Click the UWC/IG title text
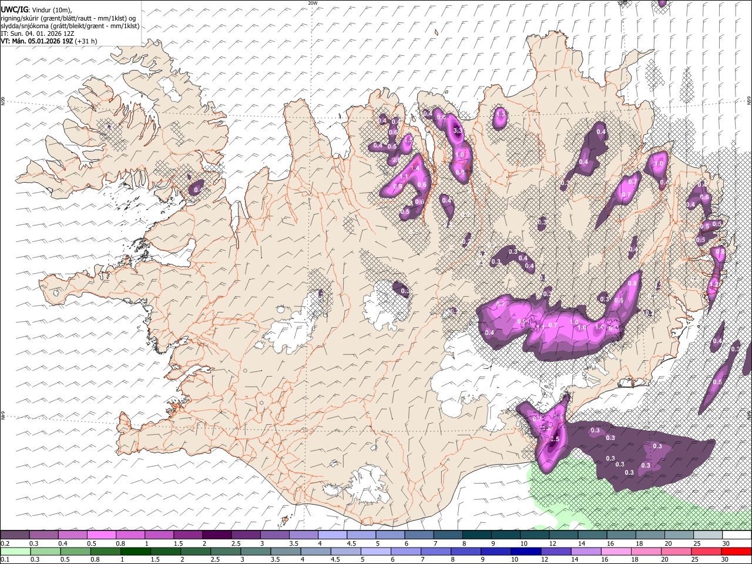752x564 pixels. 14,10
